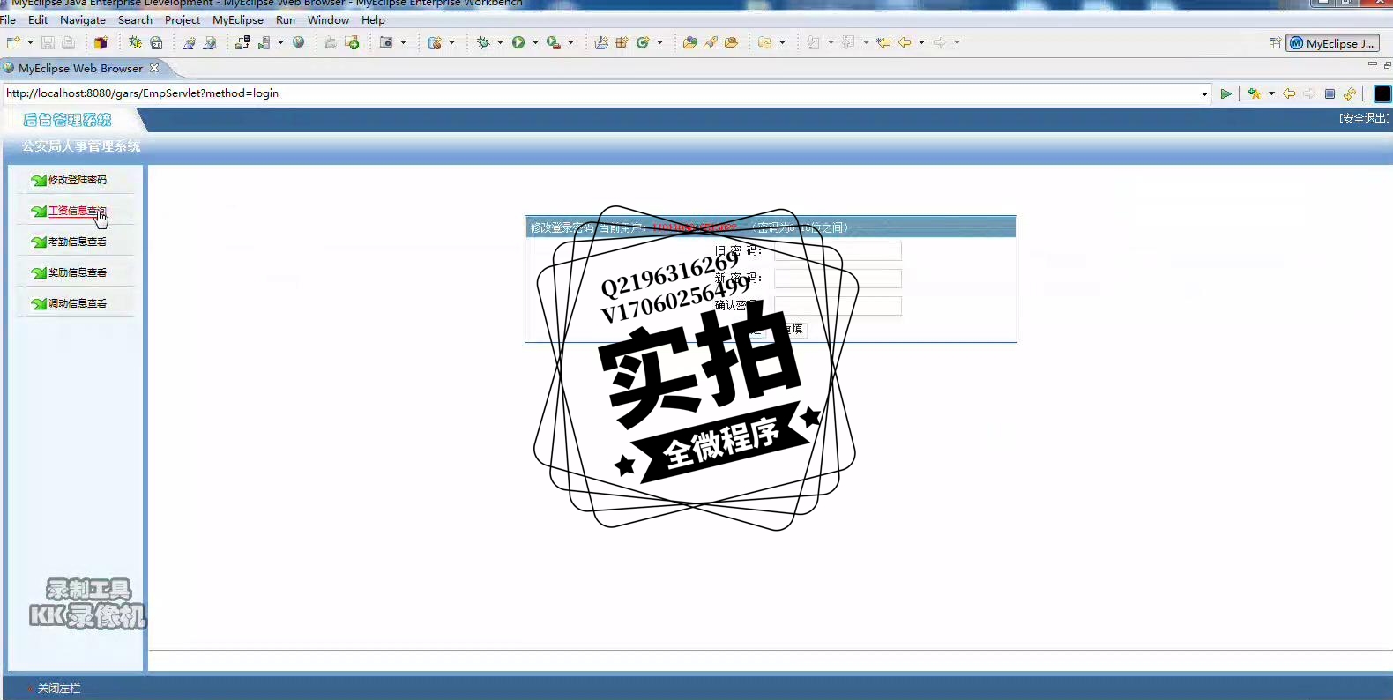
Task: Open the 考勤信息查看 sidebar link
Action: pyautogui.click(x=77, y=242)
